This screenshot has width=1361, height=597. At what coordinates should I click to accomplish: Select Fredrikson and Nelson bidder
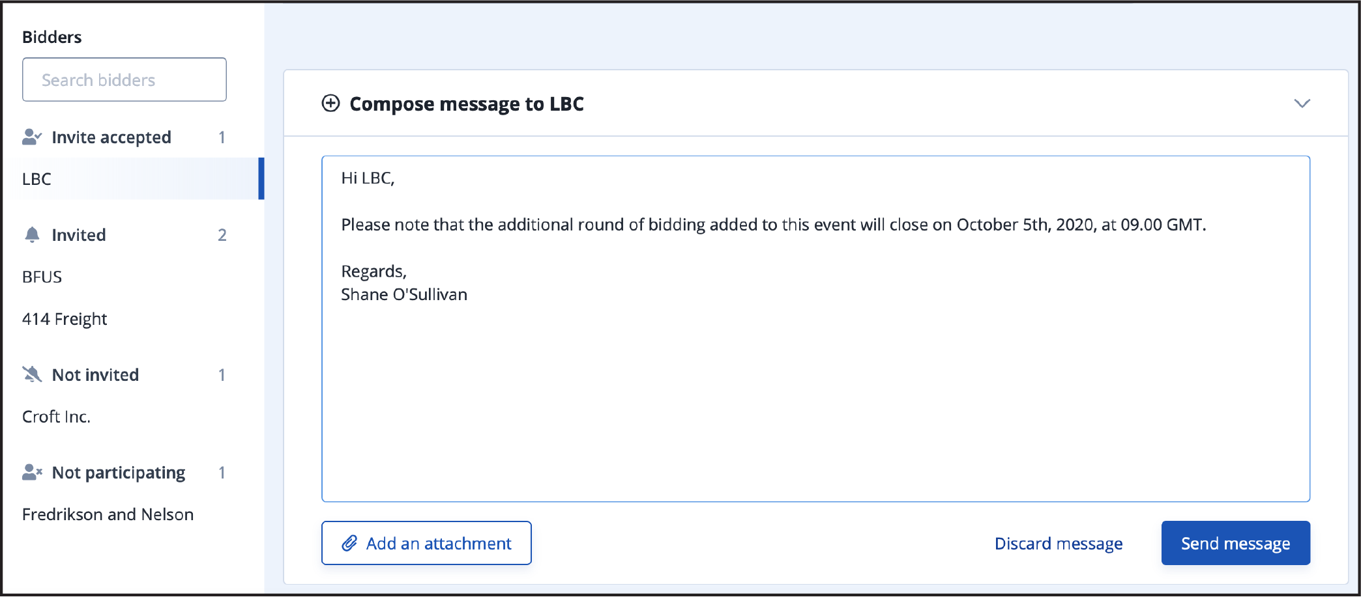[x=108, y=514]
